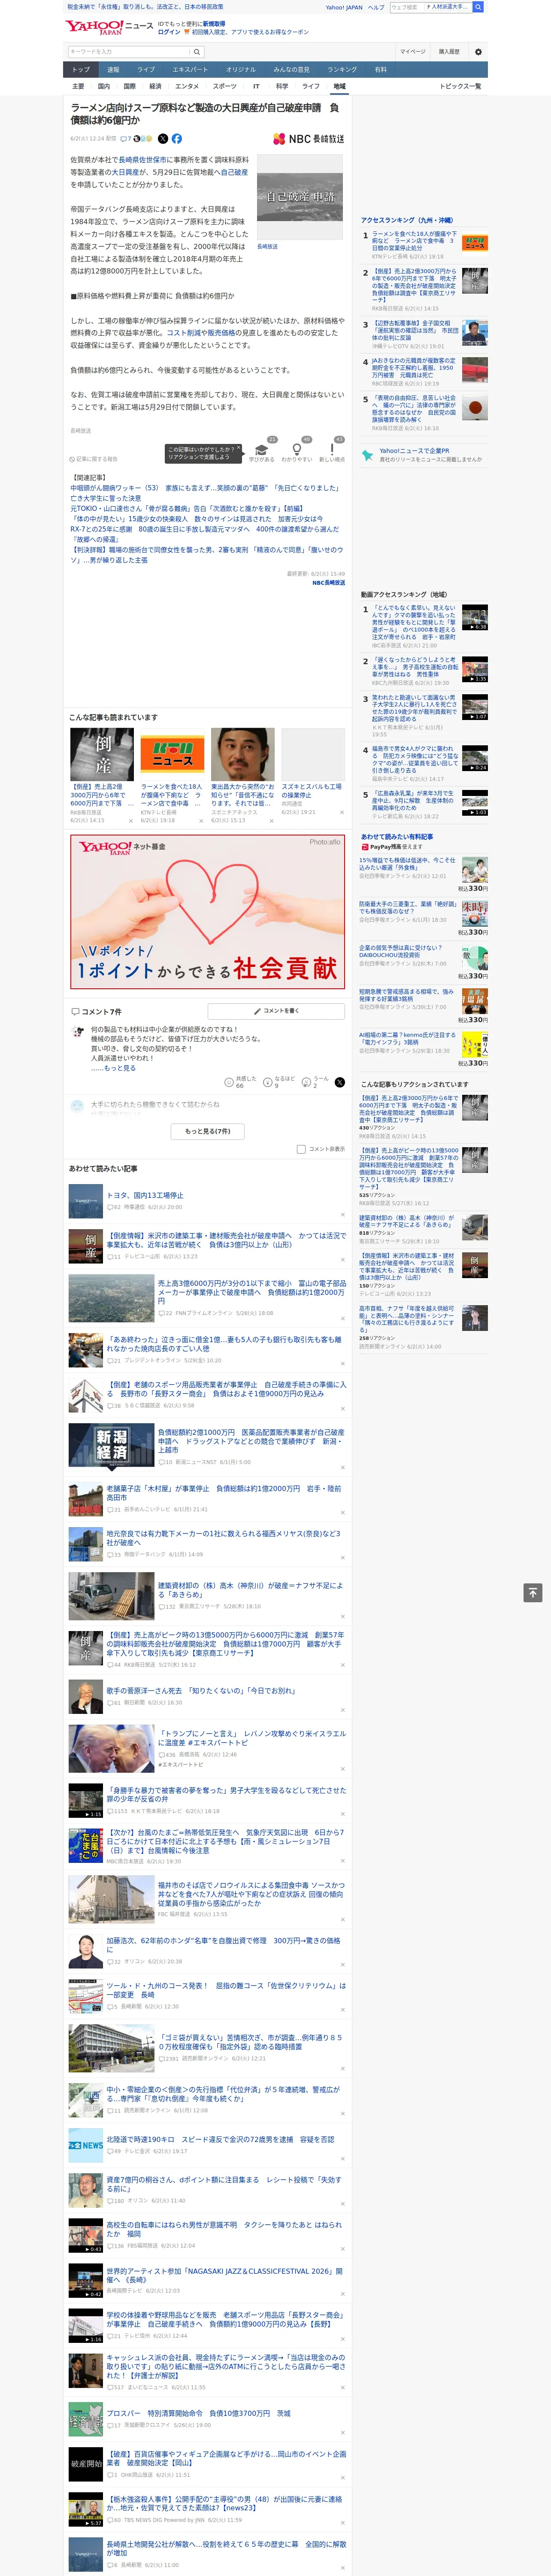Click the KTN ニュース thumbnail
Screen dimensions: 551x2576
(173, 754)
